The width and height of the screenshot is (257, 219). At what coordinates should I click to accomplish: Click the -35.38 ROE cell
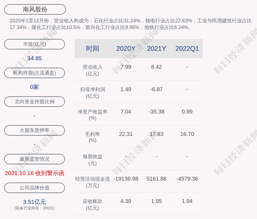coord(156,112)
